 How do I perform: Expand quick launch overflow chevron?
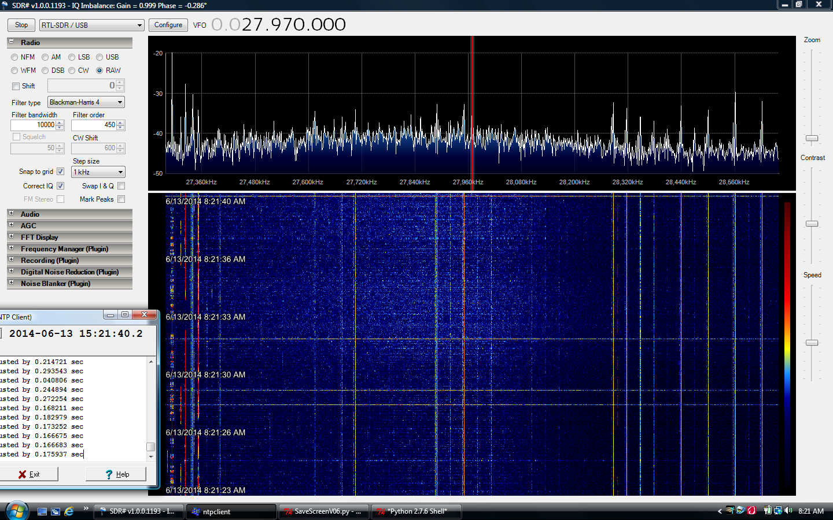86,508
